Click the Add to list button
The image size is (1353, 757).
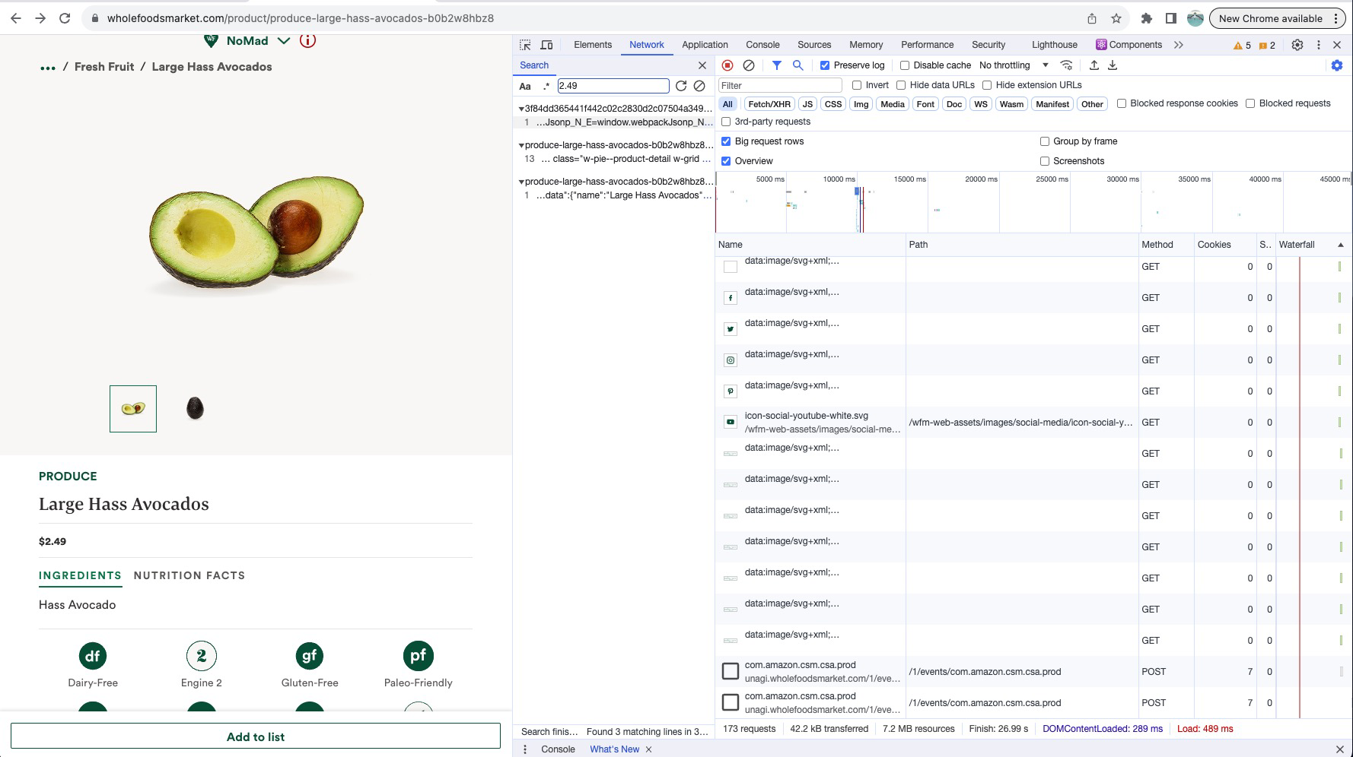click(256, 736)
